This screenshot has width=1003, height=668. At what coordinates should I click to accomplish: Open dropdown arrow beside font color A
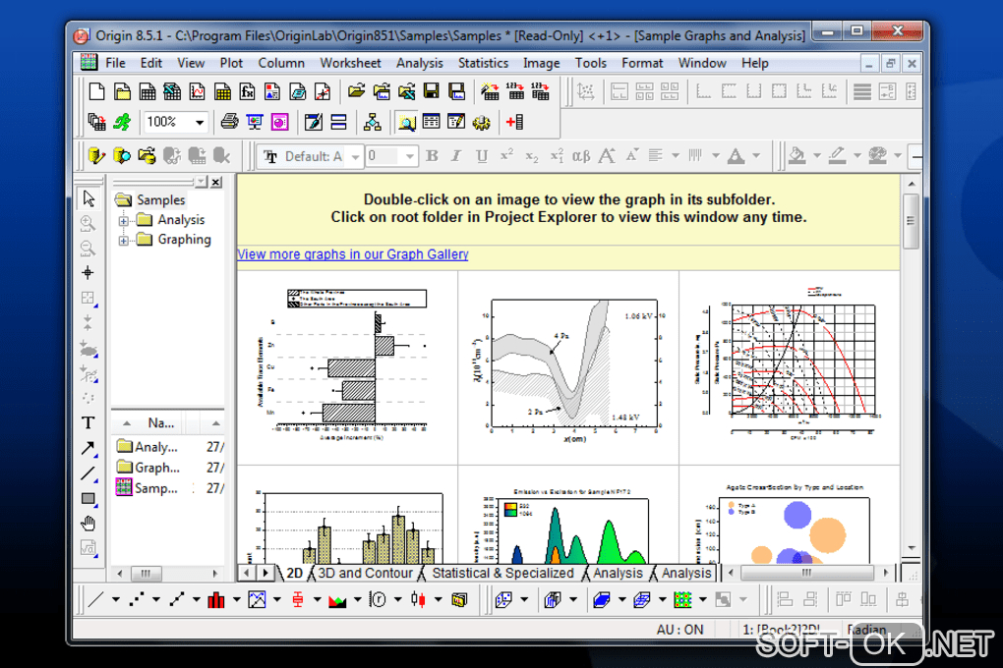[755, 156]
